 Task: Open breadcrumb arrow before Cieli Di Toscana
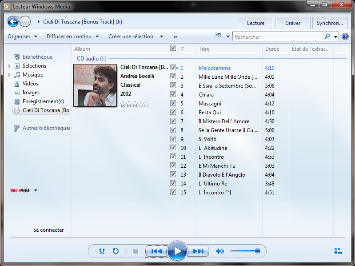coord(39,22)
